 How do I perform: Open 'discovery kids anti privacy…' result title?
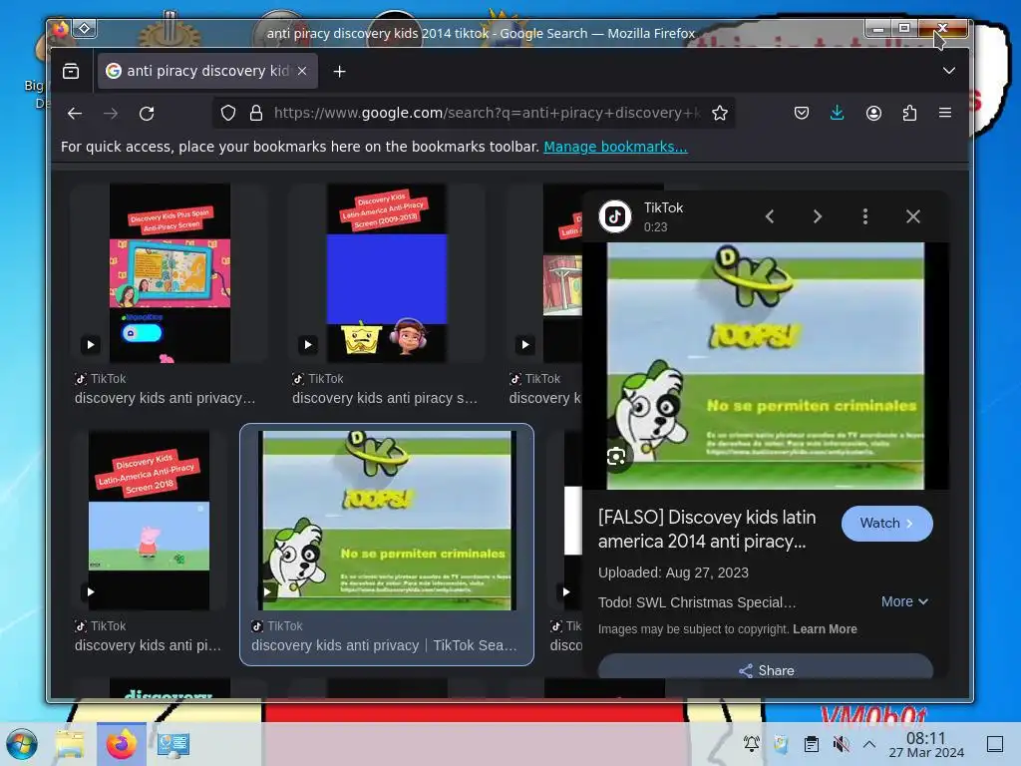(x=165, y=398)
